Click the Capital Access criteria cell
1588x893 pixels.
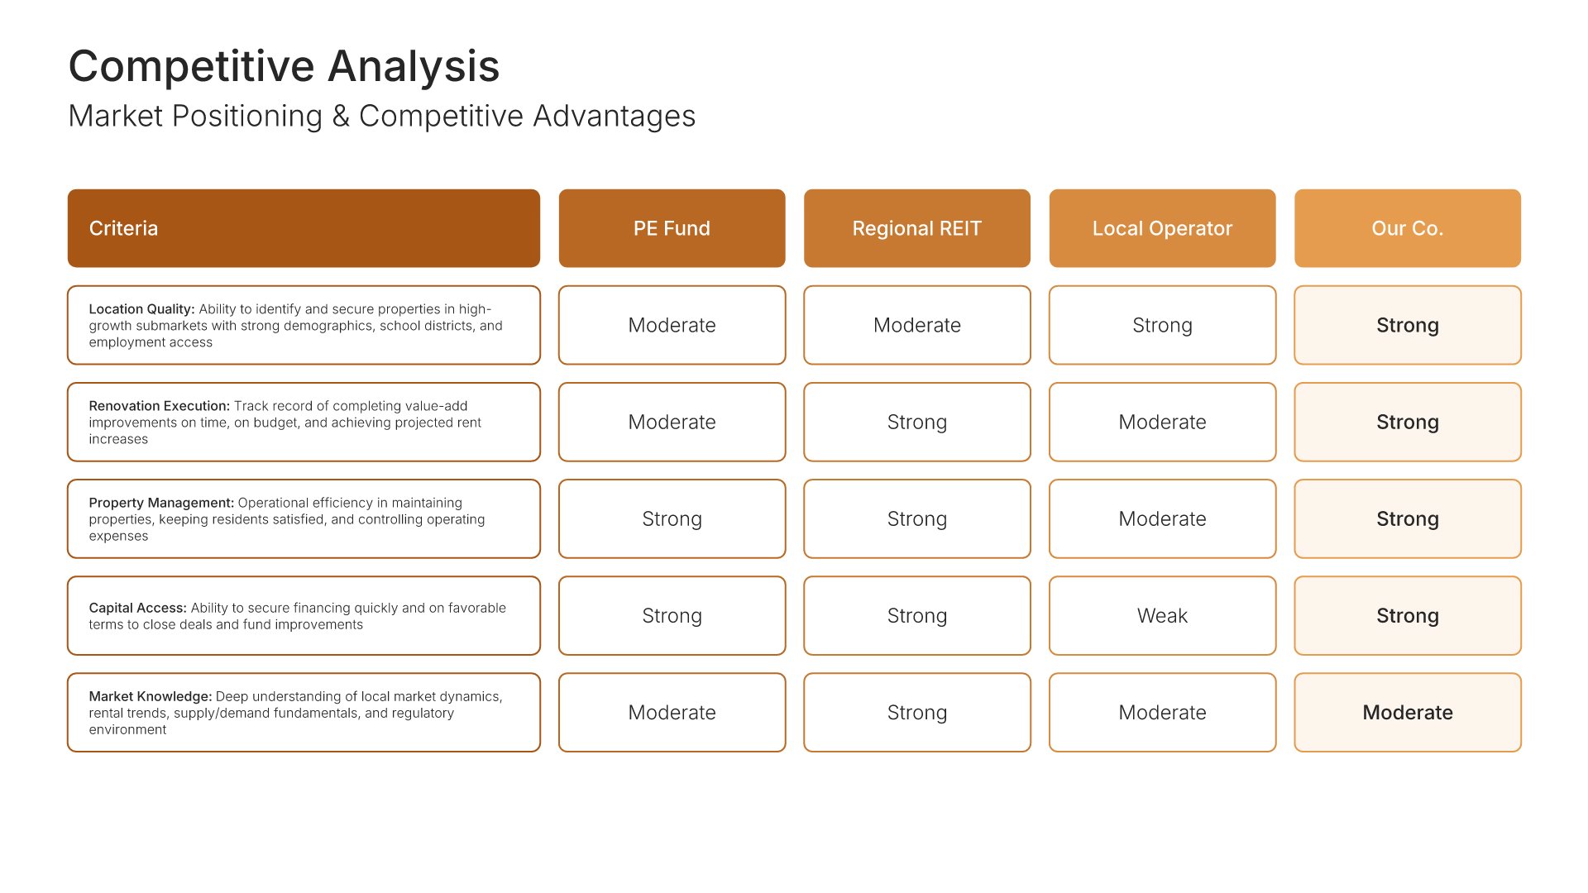point(304,615)
